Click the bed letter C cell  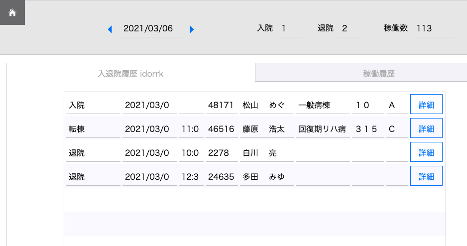point(397,129)
